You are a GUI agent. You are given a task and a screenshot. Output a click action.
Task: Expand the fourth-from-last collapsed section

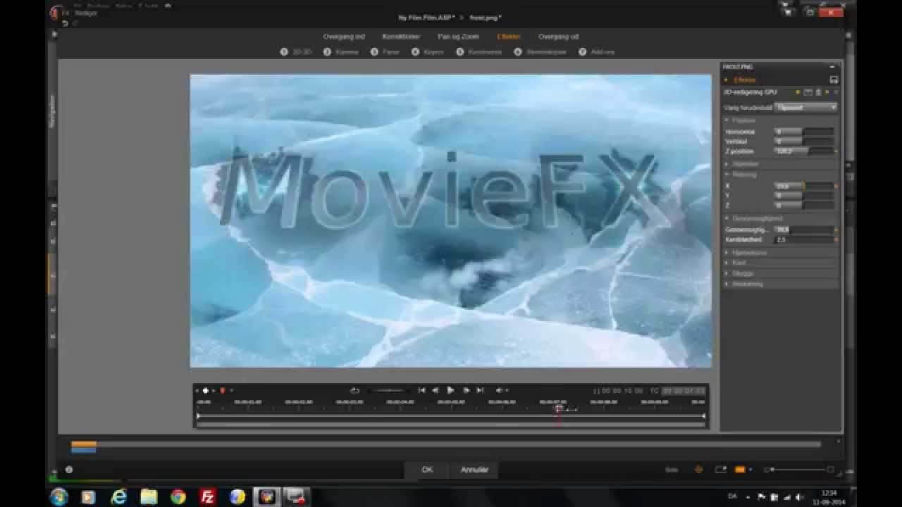coord(727,252)
